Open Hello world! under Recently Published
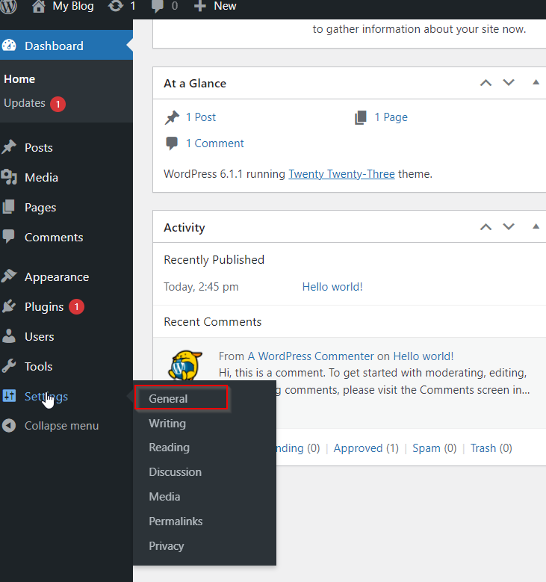The height and width of the screenshot is (582, 546). pos(332,287)
